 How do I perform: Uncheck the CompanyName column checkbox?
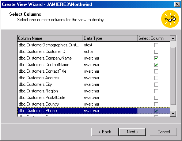coord(156,58)
